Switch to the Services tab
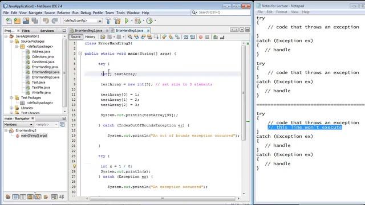The width and height of the screenshot is (365, 205). (x=47, y=31)
